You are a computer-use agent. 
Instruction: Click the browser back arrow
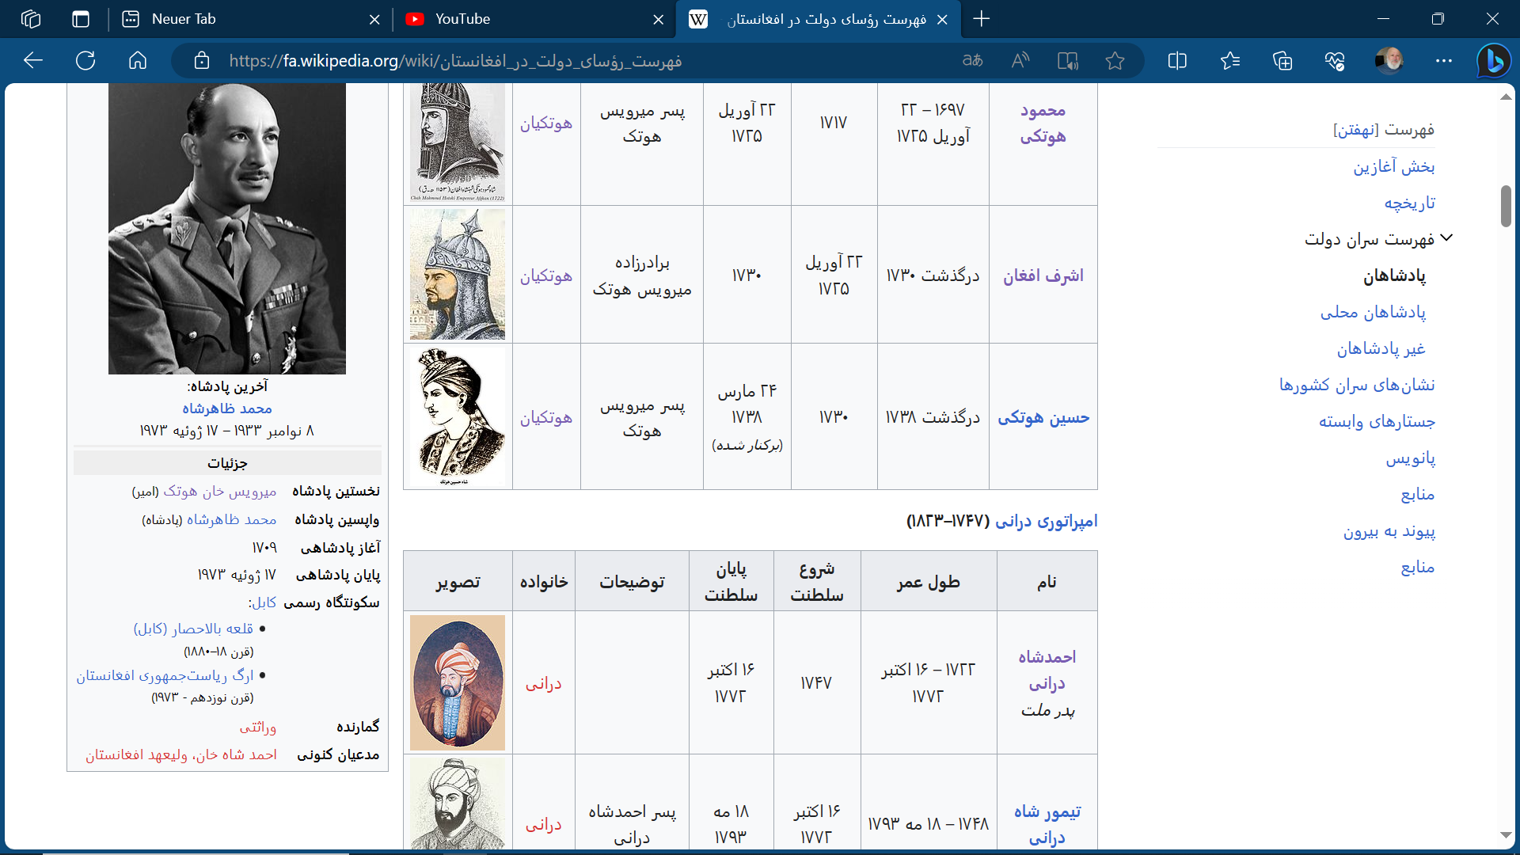point(33,60)
